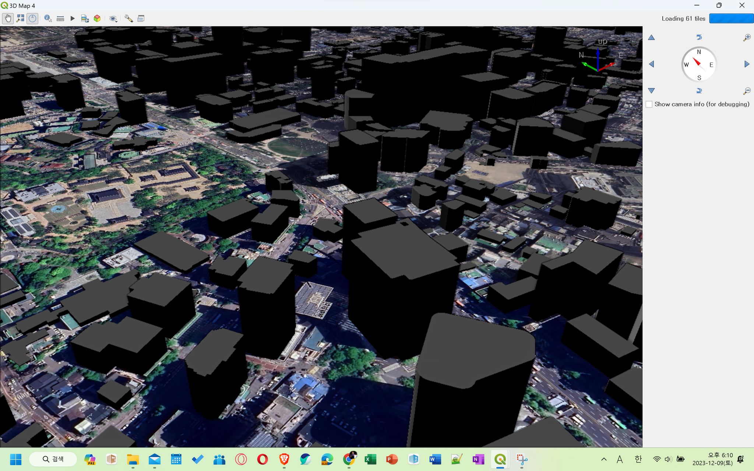Select the Camera Control hand tool
This screenshot has height=471, width=754.
[x=8, y=18]
